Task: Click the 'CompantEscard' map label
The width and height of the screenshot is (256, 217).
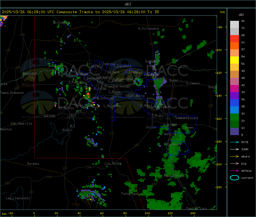Action: 187,118
